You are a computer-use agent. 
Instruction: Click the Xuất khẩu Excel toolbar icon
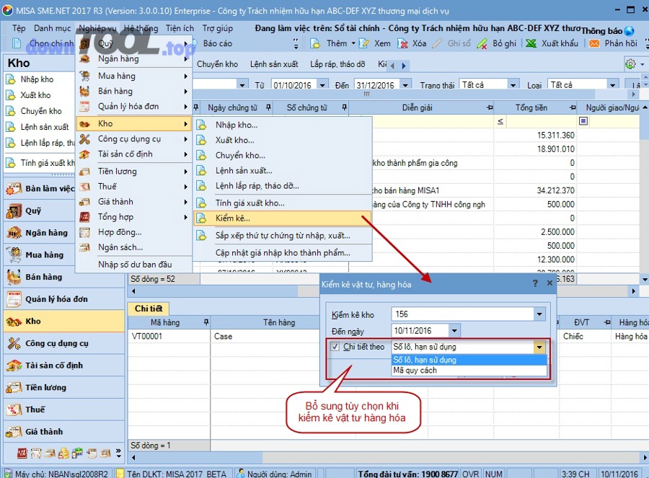531,43
